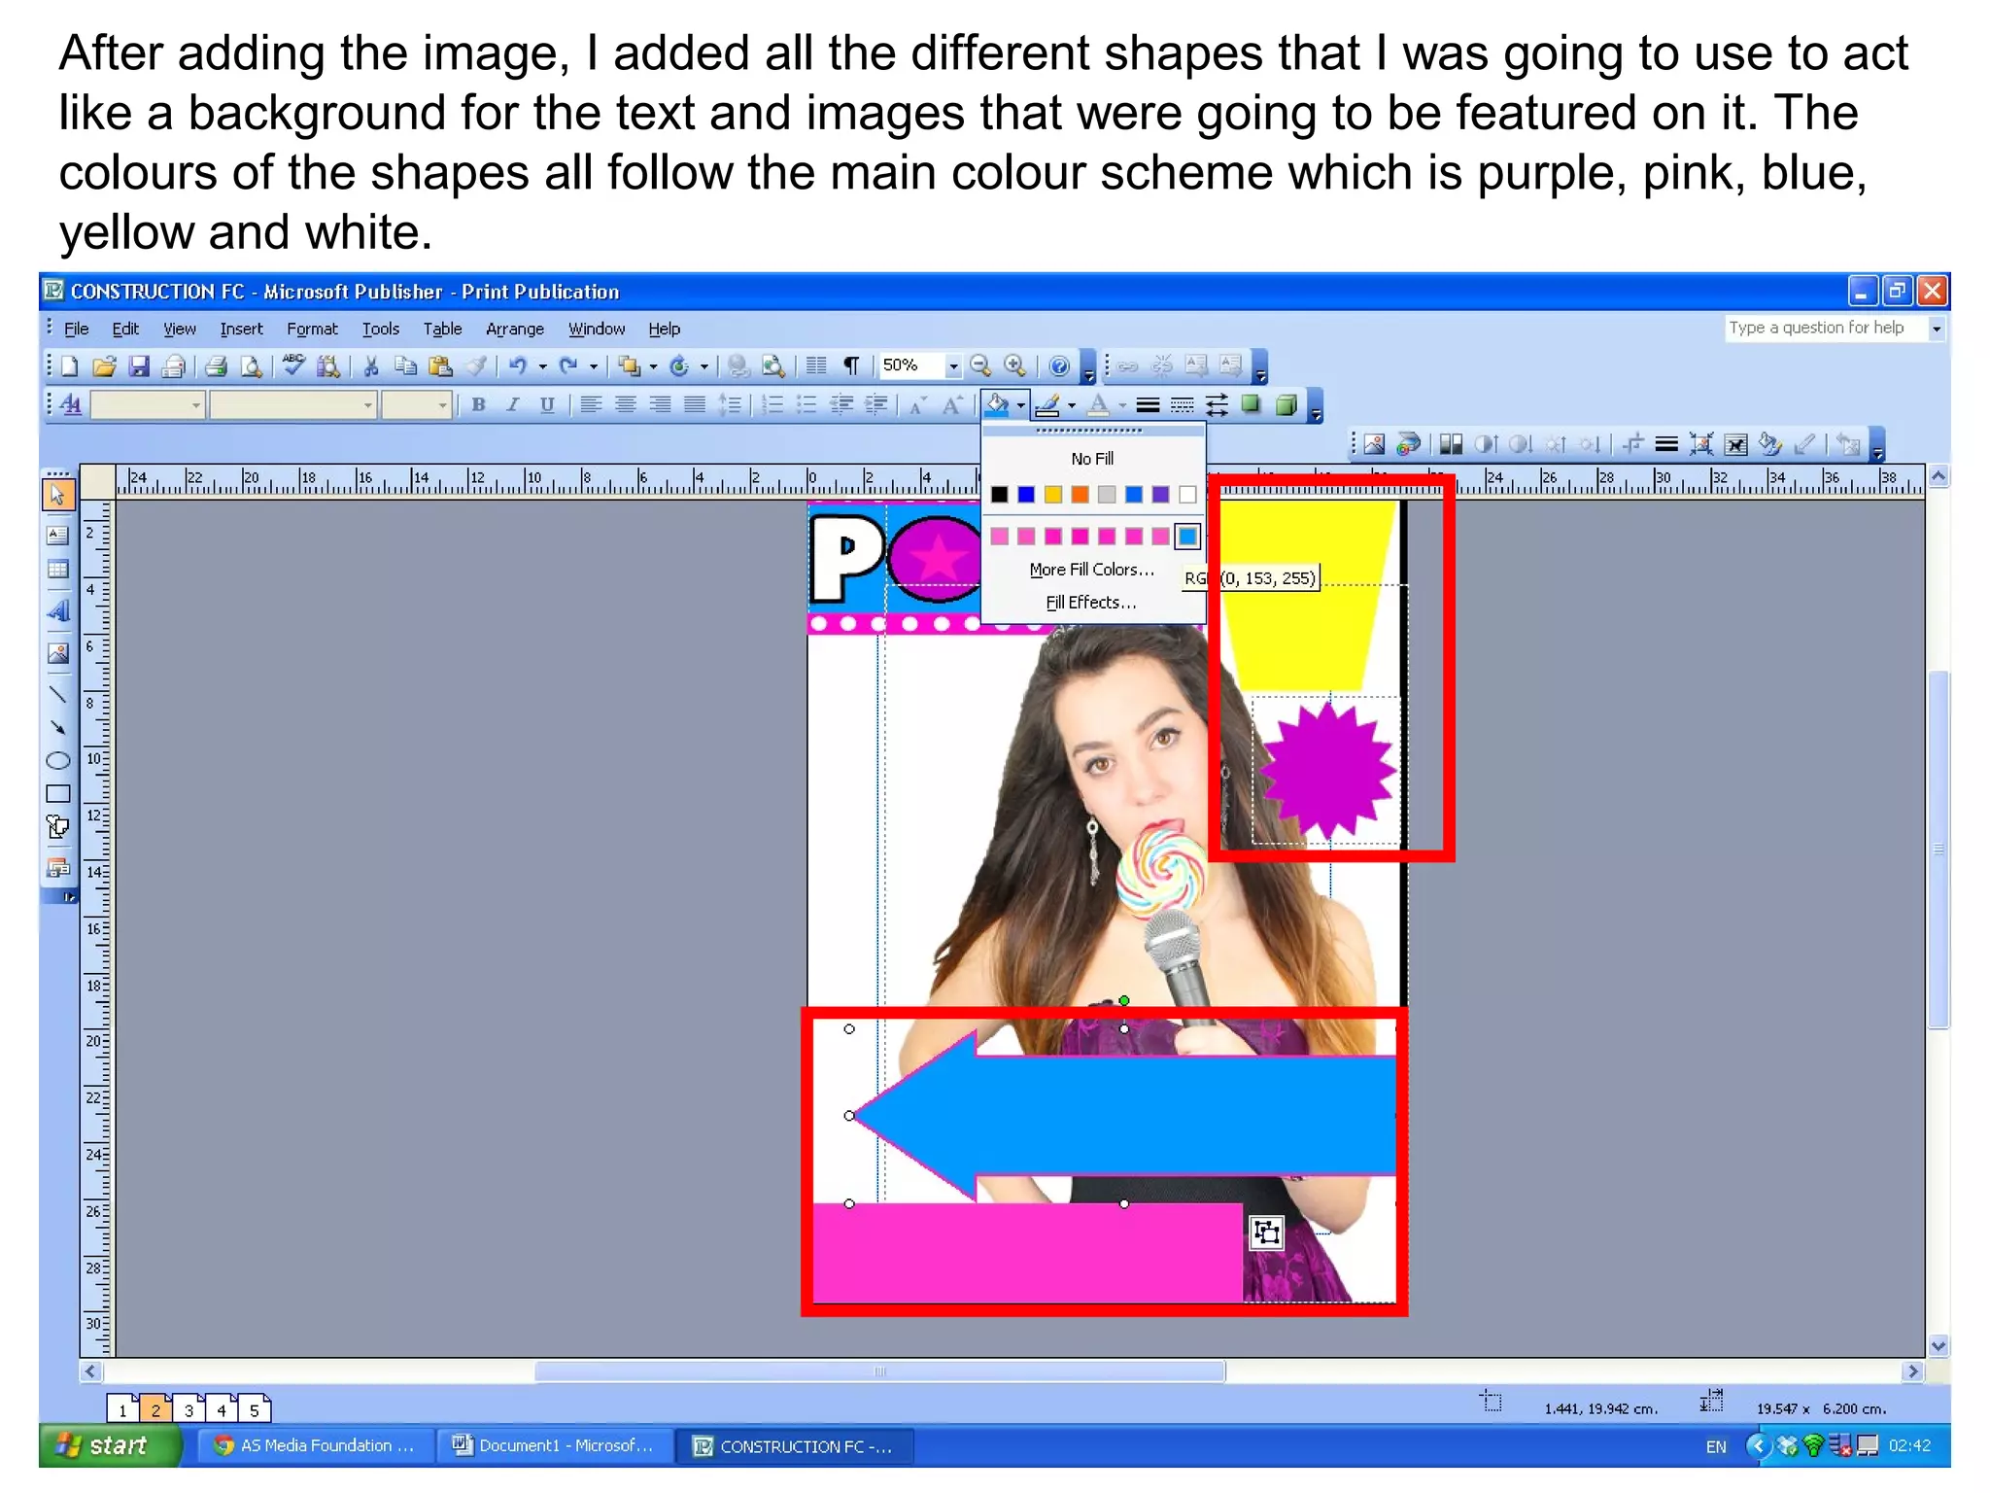This screenshot has width=1990, height=1493.
Task: Toggle Special Characters paragraph mark
Action: click(x=851, y=366)
